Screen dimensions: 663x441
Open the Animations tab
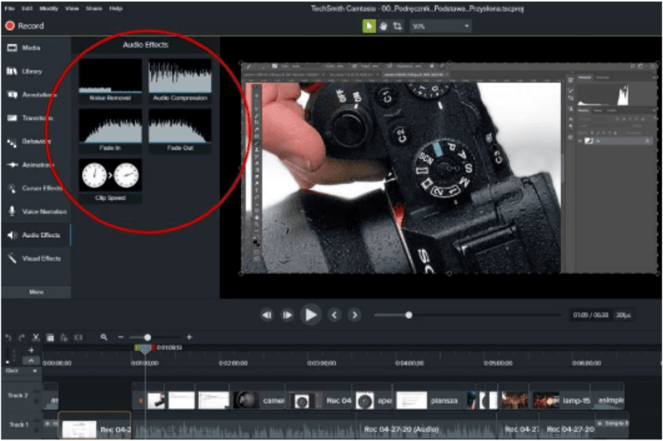pyautogui.click(x=36, y=165)
